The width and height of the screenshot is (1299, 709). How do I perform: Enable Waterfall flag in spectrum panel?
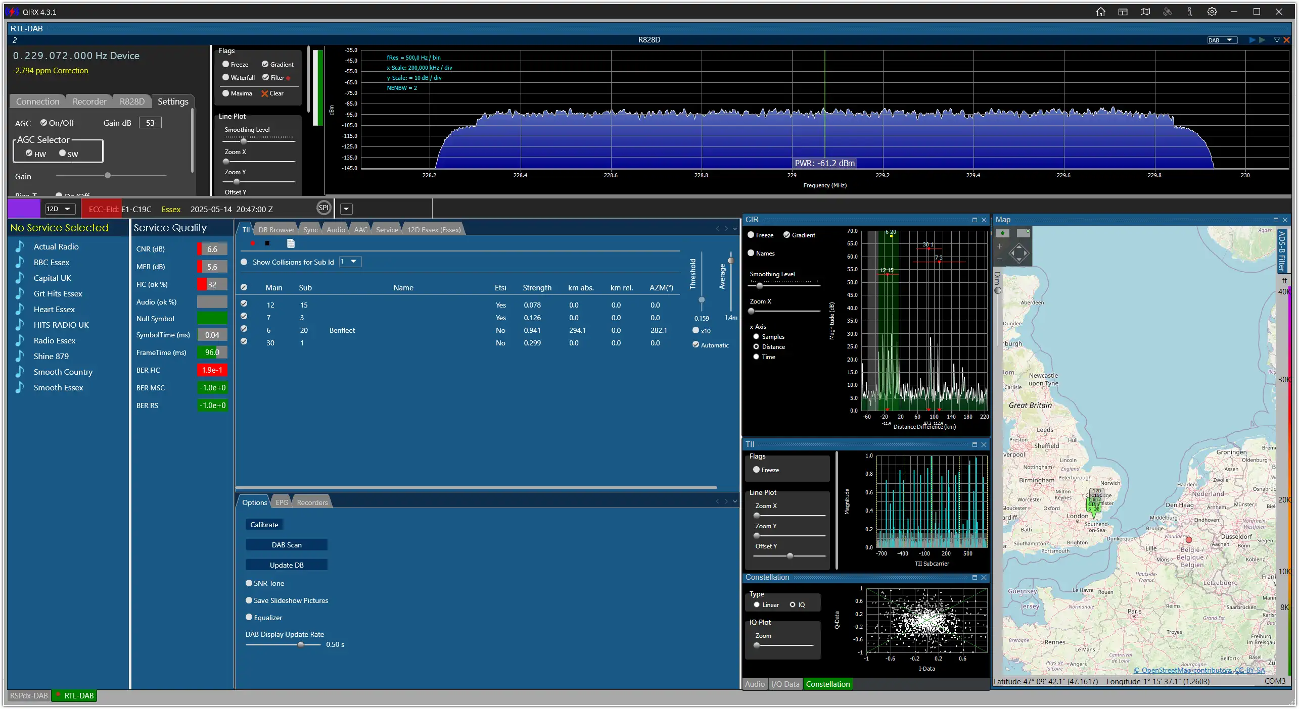point(239,77)
